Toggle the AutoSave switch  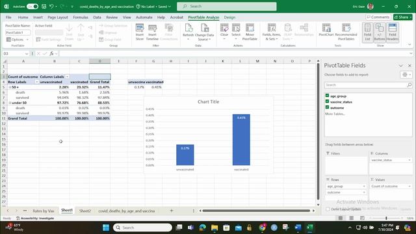click(x=32, y=6)
